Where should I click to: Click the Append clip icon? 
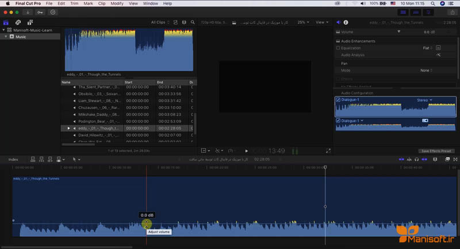coord(50,159)
